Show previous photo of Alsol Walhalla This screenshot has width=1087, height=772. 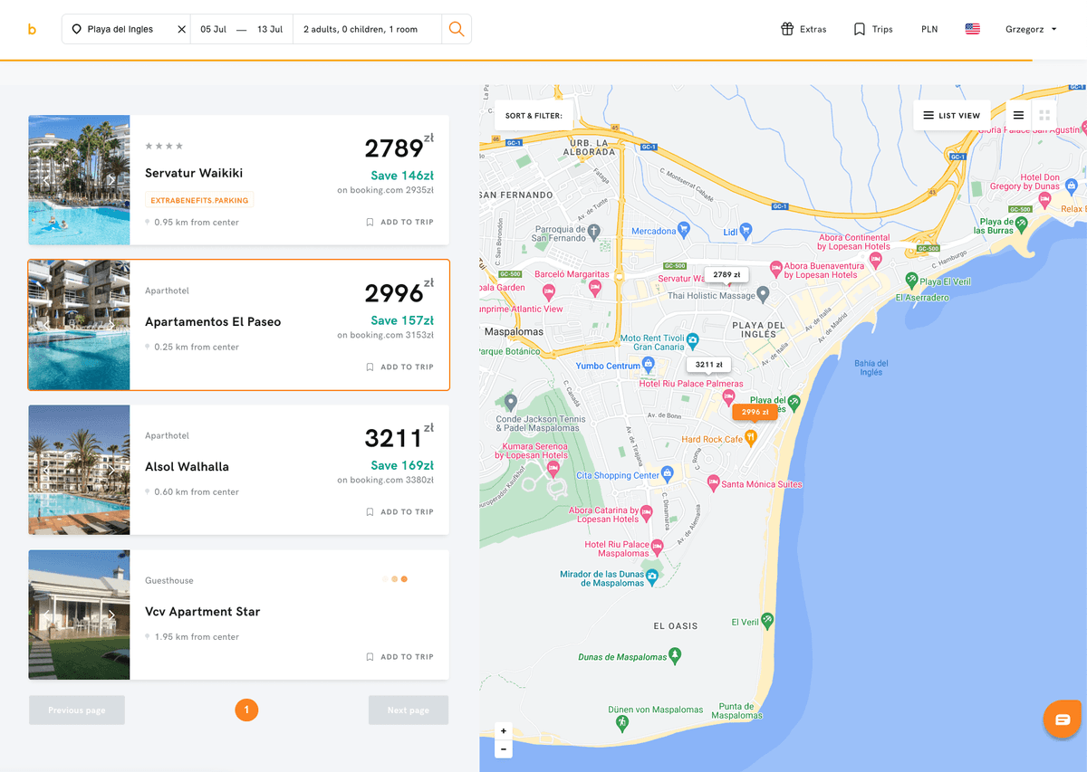tap(46, 470)
